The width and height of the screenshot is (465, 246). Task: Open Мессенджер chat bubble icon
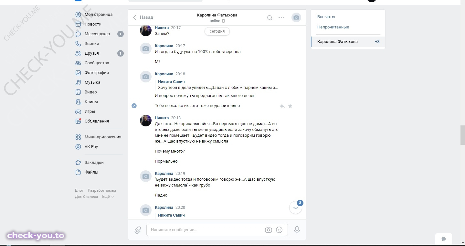[x=78, y=34]
